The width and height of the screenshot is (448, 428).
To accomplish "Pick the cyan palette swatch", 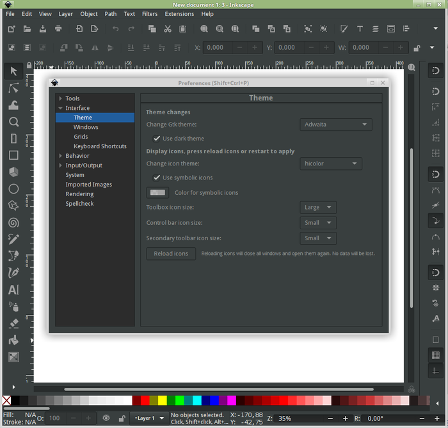I will 197,401.
